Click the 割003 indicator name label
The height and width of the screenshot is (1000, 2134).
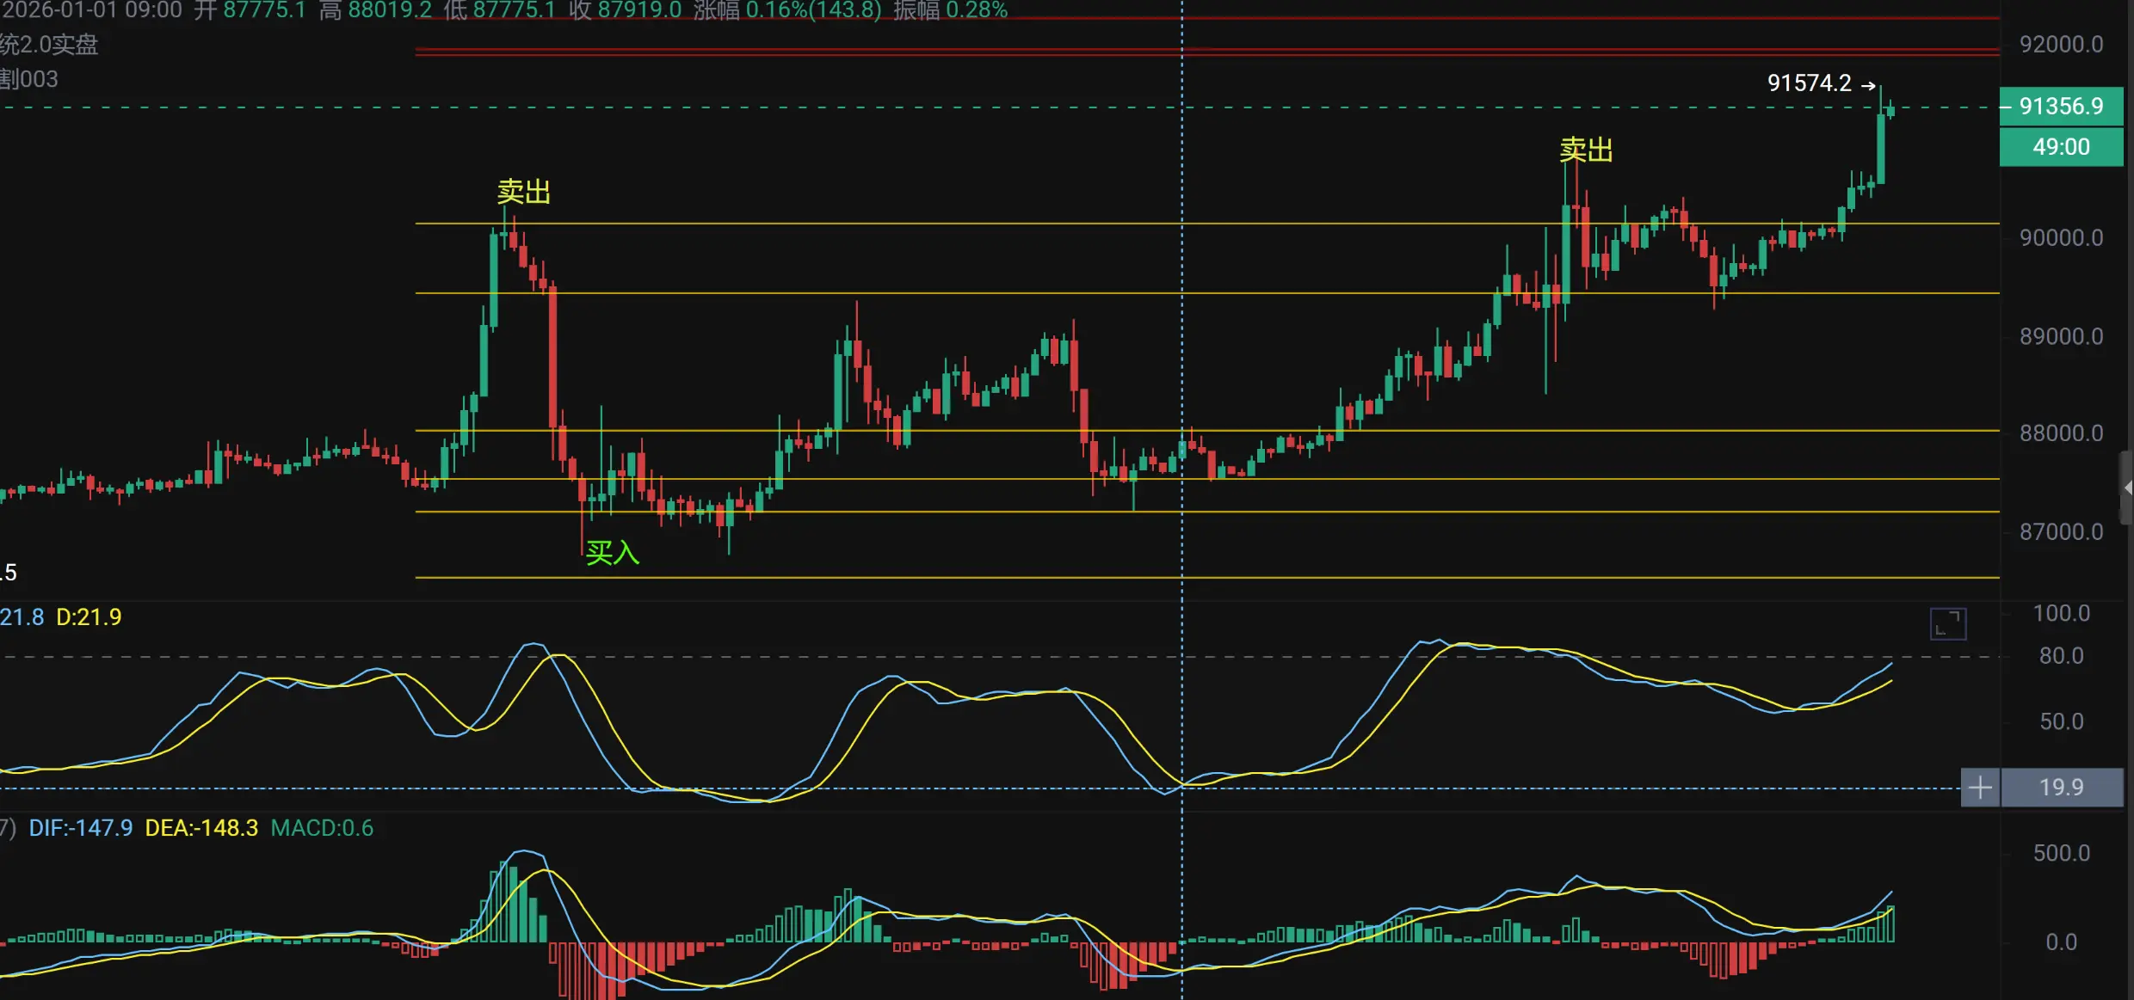[28, 79]
